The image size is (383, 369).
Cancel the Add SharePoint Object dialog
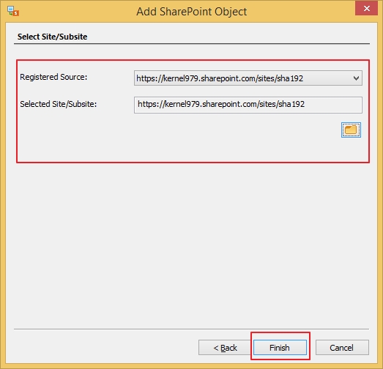[342, 347]
